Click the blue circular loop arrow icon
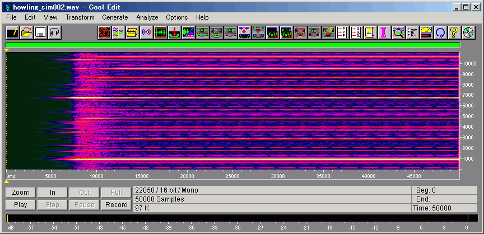 click(x=440, y=32)
